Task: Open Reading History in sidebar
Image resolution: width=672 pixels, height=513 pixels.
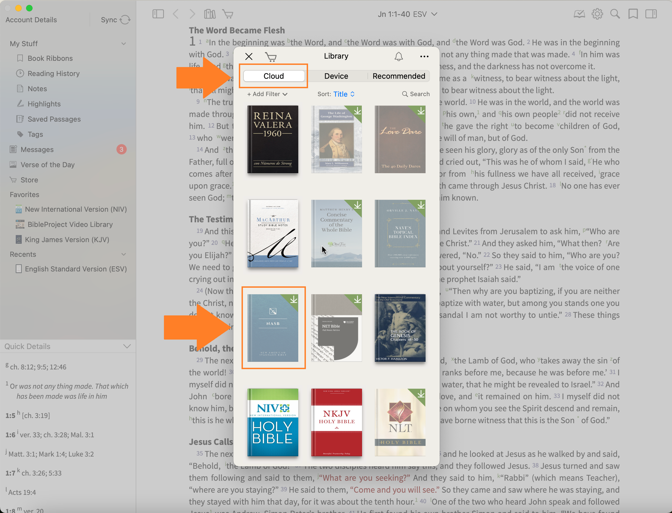Action: coord(53,74)
